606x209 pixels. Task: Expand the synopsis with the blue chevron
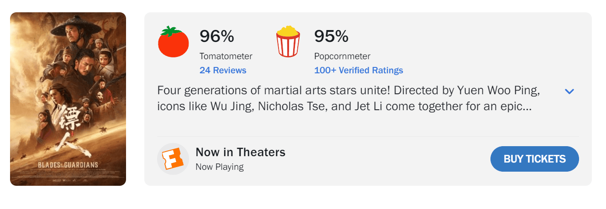pos(569,92)
